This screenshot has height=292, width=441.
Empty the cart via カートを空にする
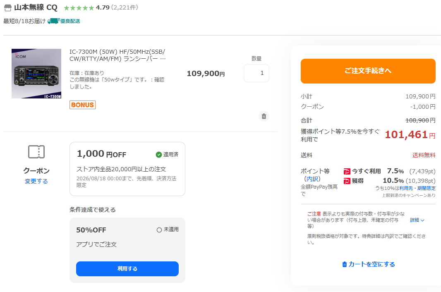coord(368,264)
